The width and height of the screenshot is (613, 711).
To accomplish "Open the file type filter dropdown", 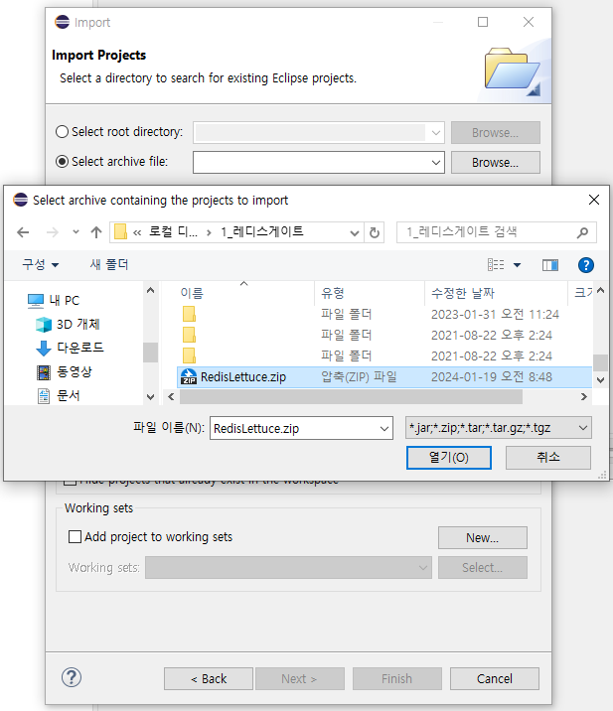I will [x=499, y=428].
